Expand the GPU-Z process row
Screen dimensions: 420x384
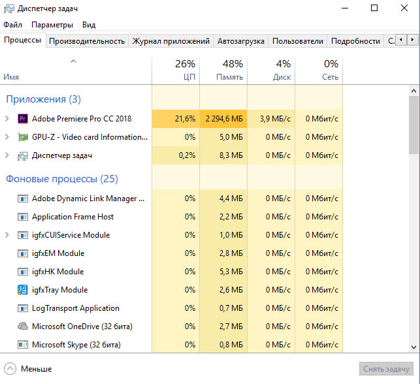pyautogui.click(x=7, y=137)
